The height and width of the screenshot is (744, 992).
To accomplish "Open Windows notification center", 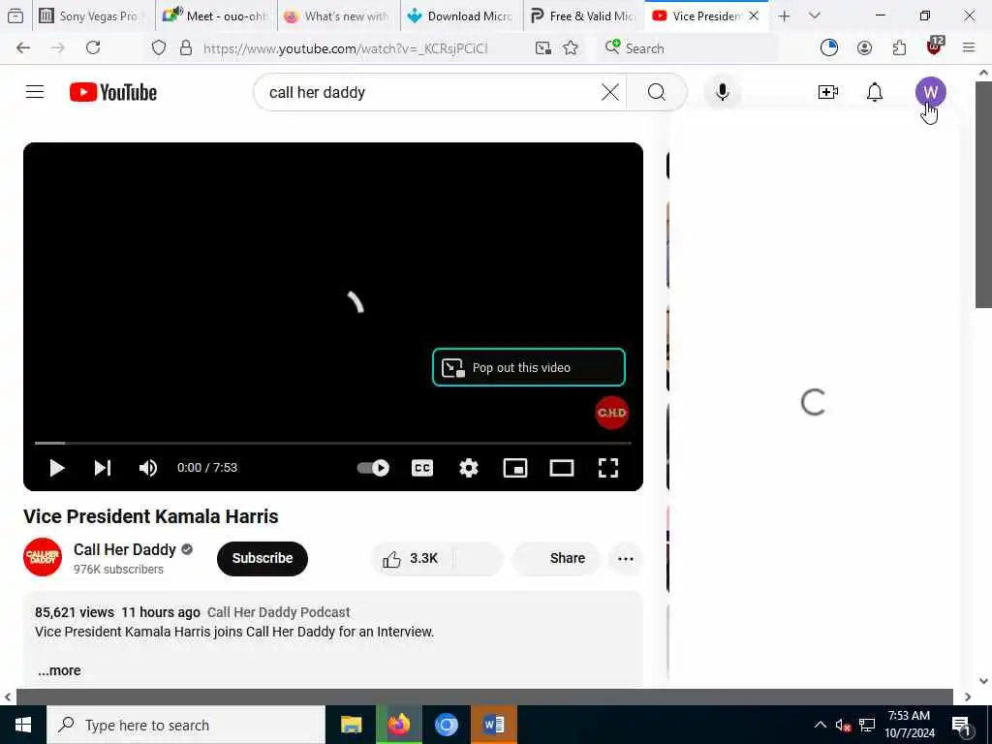I will click(x=961, y=726).
